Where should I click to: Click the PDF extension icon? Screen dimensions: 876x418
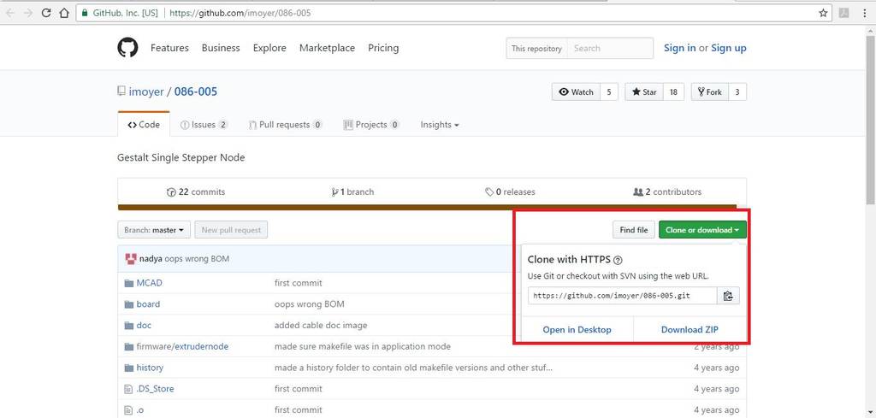844,13
